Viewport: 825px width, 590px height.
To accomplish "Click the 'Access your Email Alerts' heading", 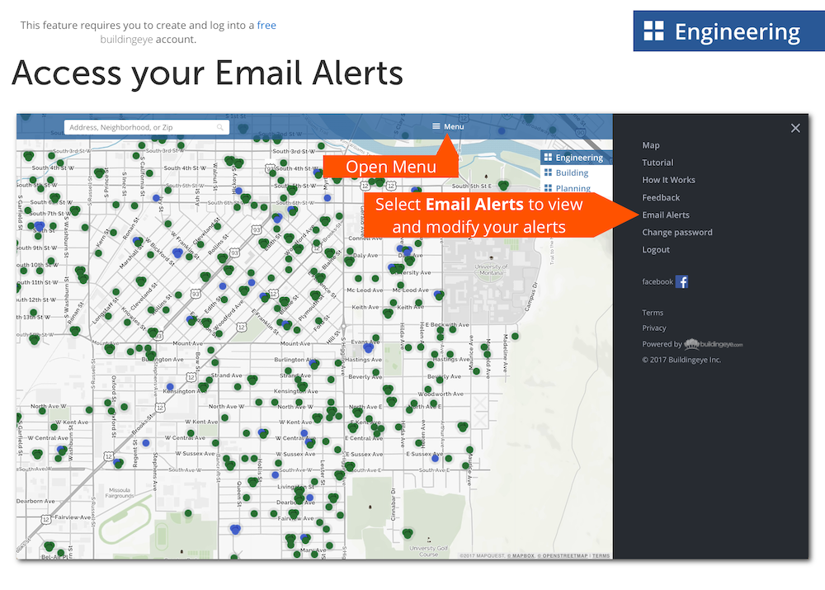I will 207,73.
